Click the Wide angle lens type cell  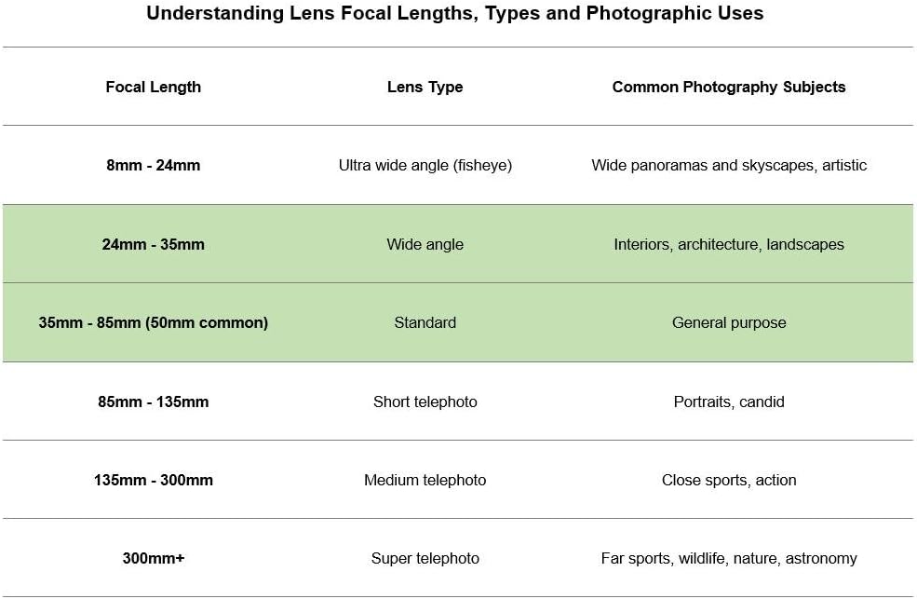tap(425, 244)
